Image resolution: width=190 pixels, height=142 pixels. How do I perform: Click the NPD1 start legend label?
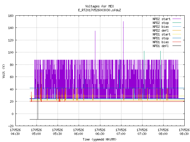click(x=161, y=34)
